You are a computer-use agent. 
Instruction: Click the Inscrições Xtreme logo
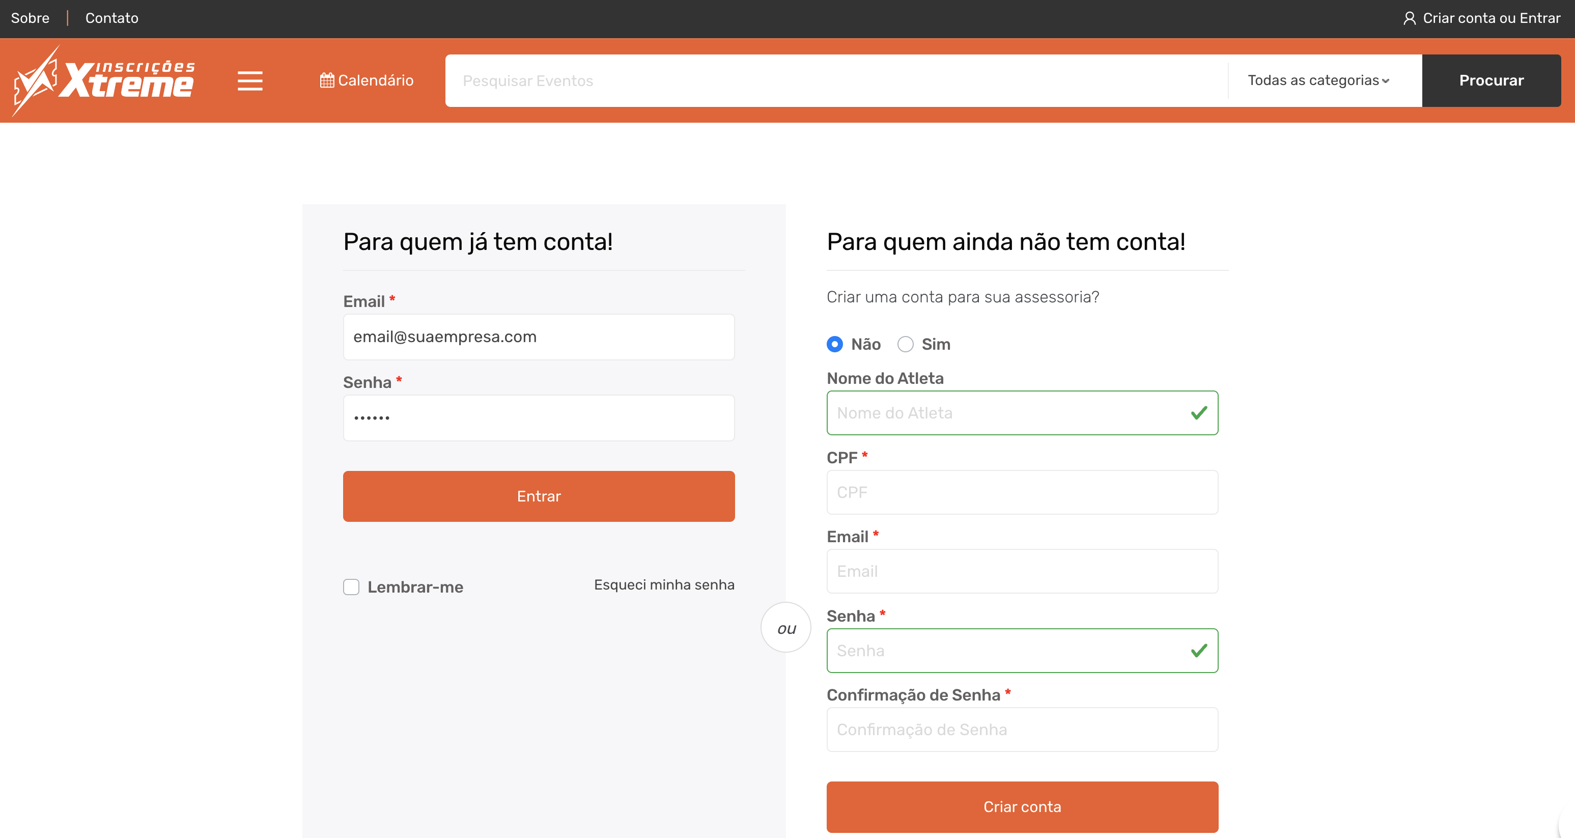104,81
